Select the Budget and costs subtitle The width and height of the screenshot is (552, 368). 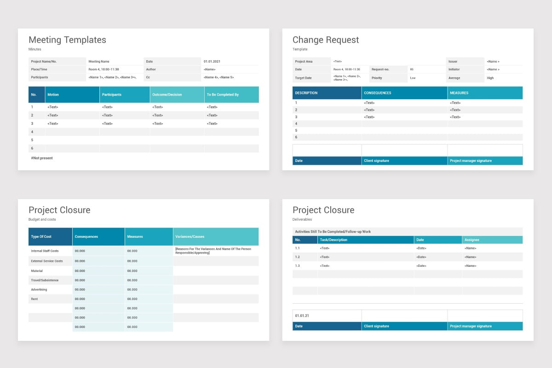pos(42,219)
